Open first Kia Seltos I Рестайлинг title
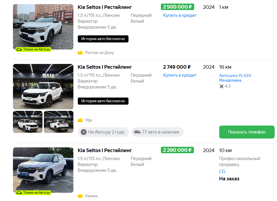The image size is (277, 201). (105, 7)
